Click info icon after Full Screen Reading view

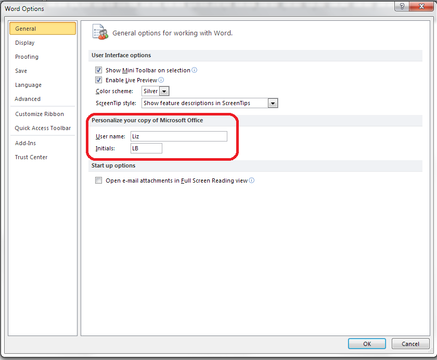(252, 181)
